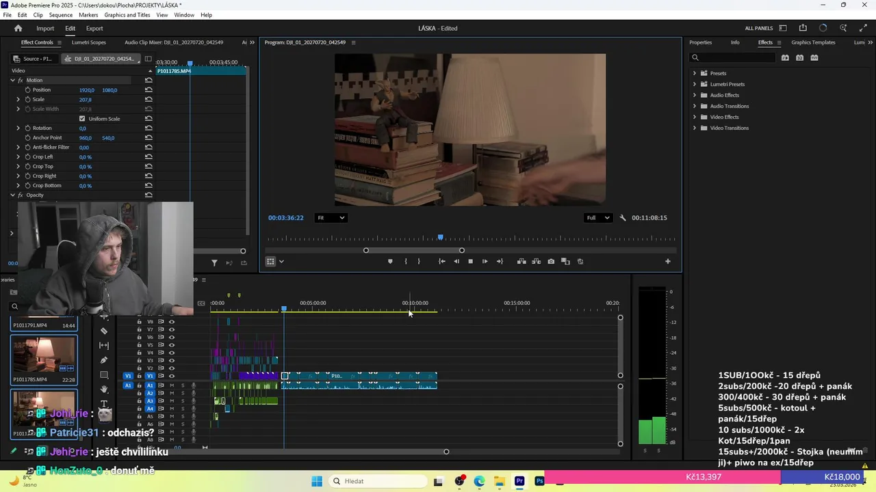Click Add Marker in the Program monitor

(x=390, y=261)
